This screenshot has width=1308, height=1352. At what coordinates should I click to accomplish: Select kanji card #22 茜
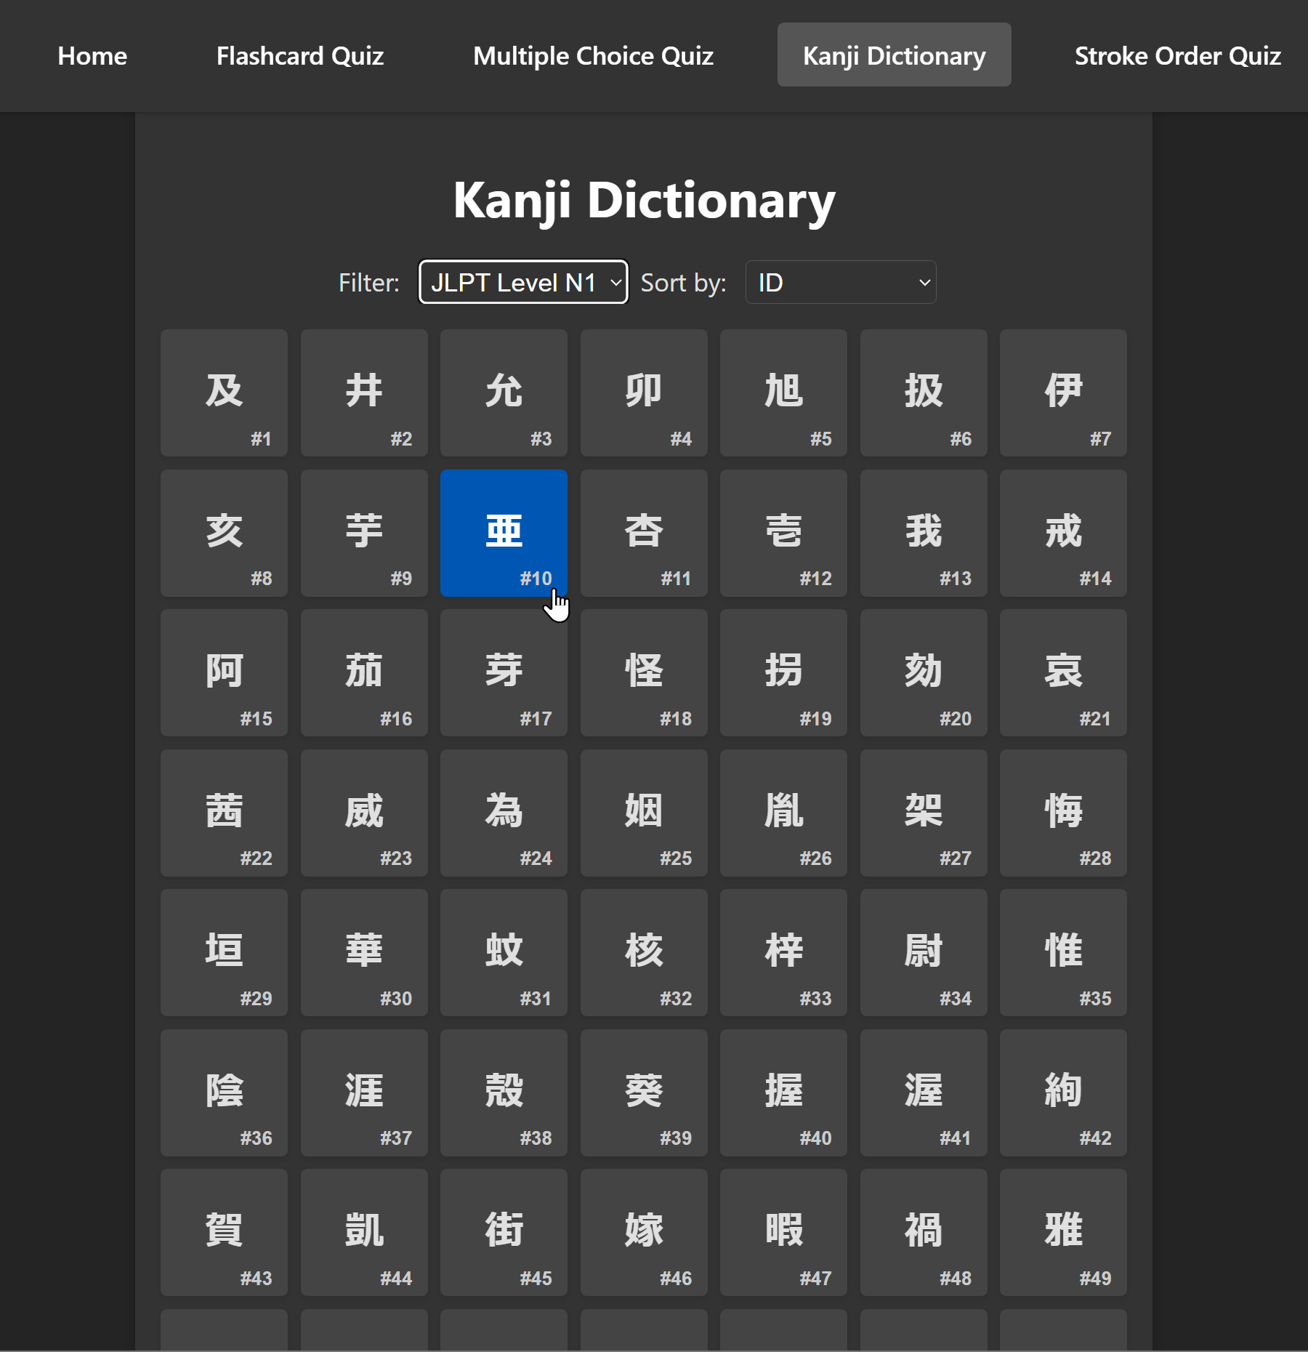224,813
